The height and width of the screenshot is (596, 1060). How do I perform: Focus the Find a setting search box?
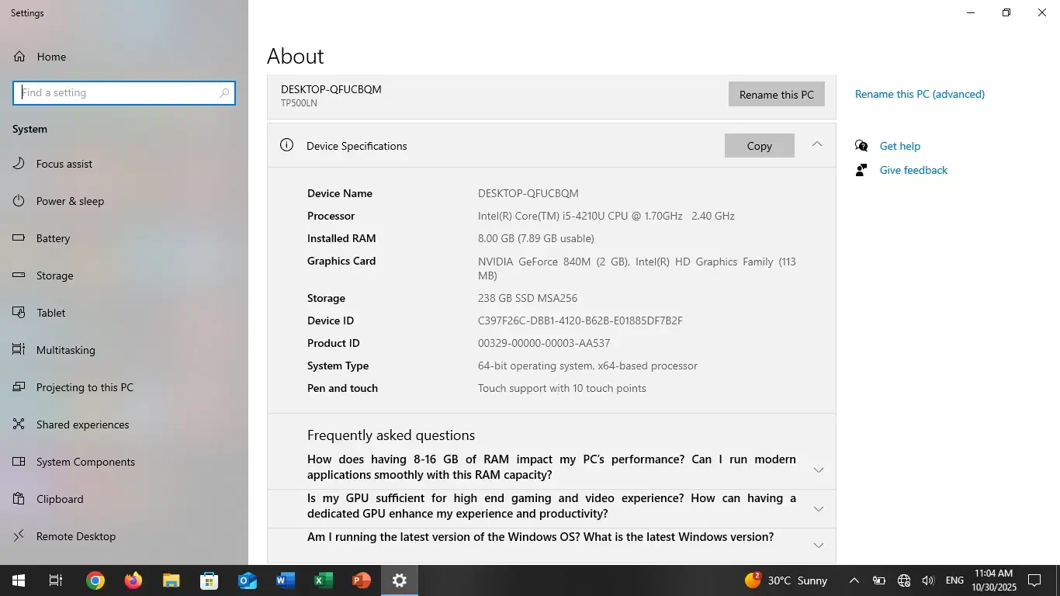pos(118,92)
